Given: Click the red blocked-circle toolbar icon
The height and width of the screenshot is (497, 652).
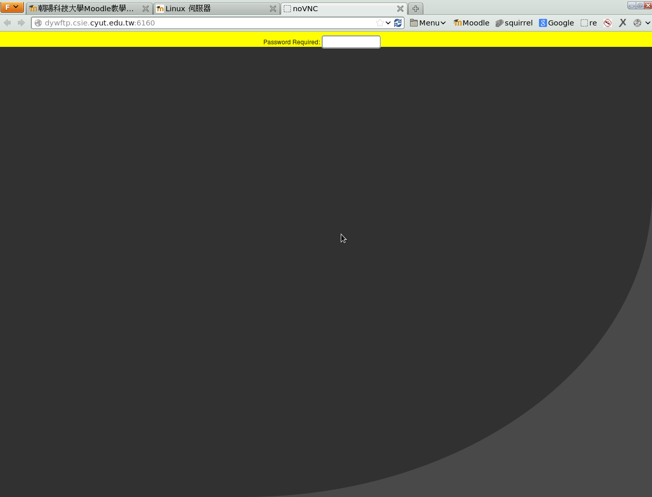Looking at the screenshot, I should pyautogui.click(x=607, y=23).
